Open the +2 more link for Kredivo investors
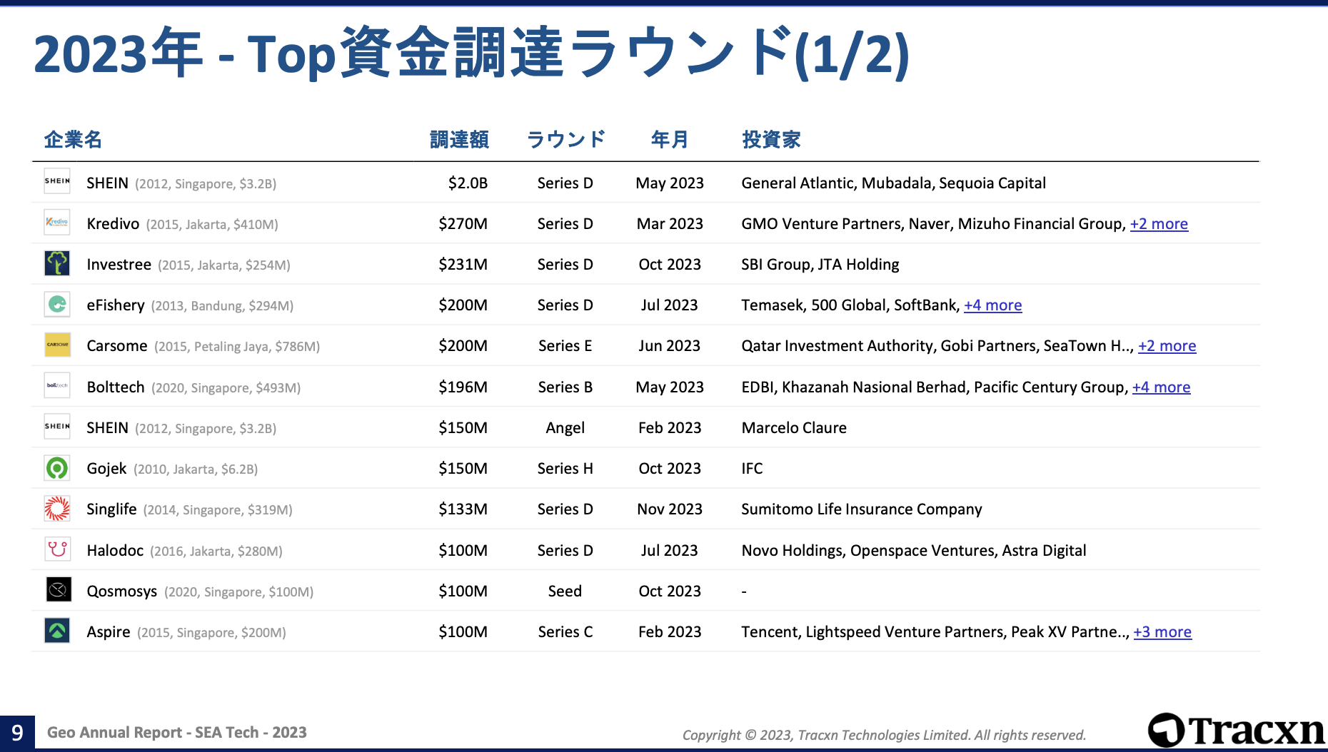1328x752 pixels. tap(1159, 224)
